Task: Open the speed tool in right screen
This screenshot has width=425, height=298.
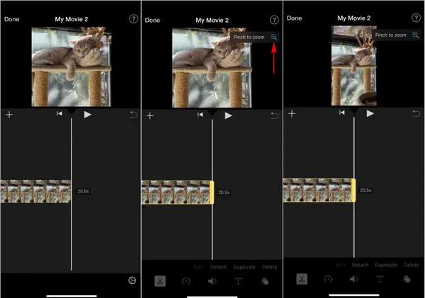Action: [328, 279]
